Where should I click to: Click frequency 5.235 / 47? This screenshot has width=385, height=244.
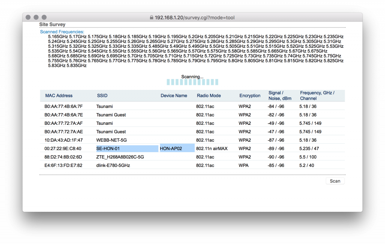[309, 149]
